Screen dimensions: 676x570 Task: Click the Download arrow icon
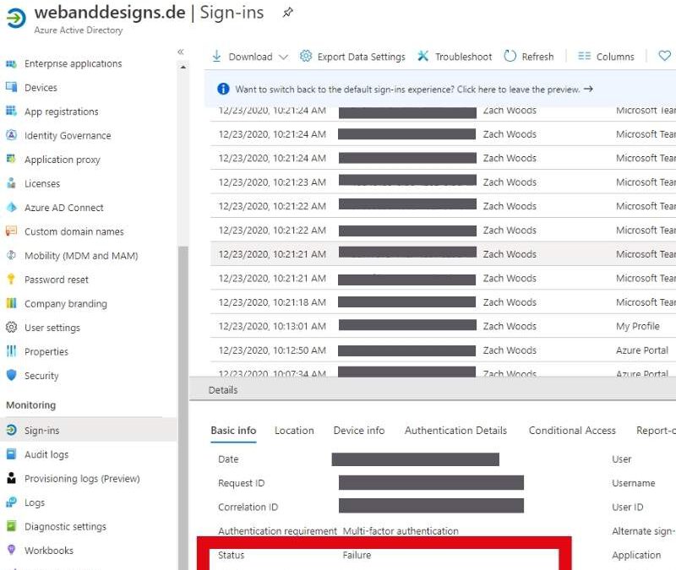(x=216, y=56)
